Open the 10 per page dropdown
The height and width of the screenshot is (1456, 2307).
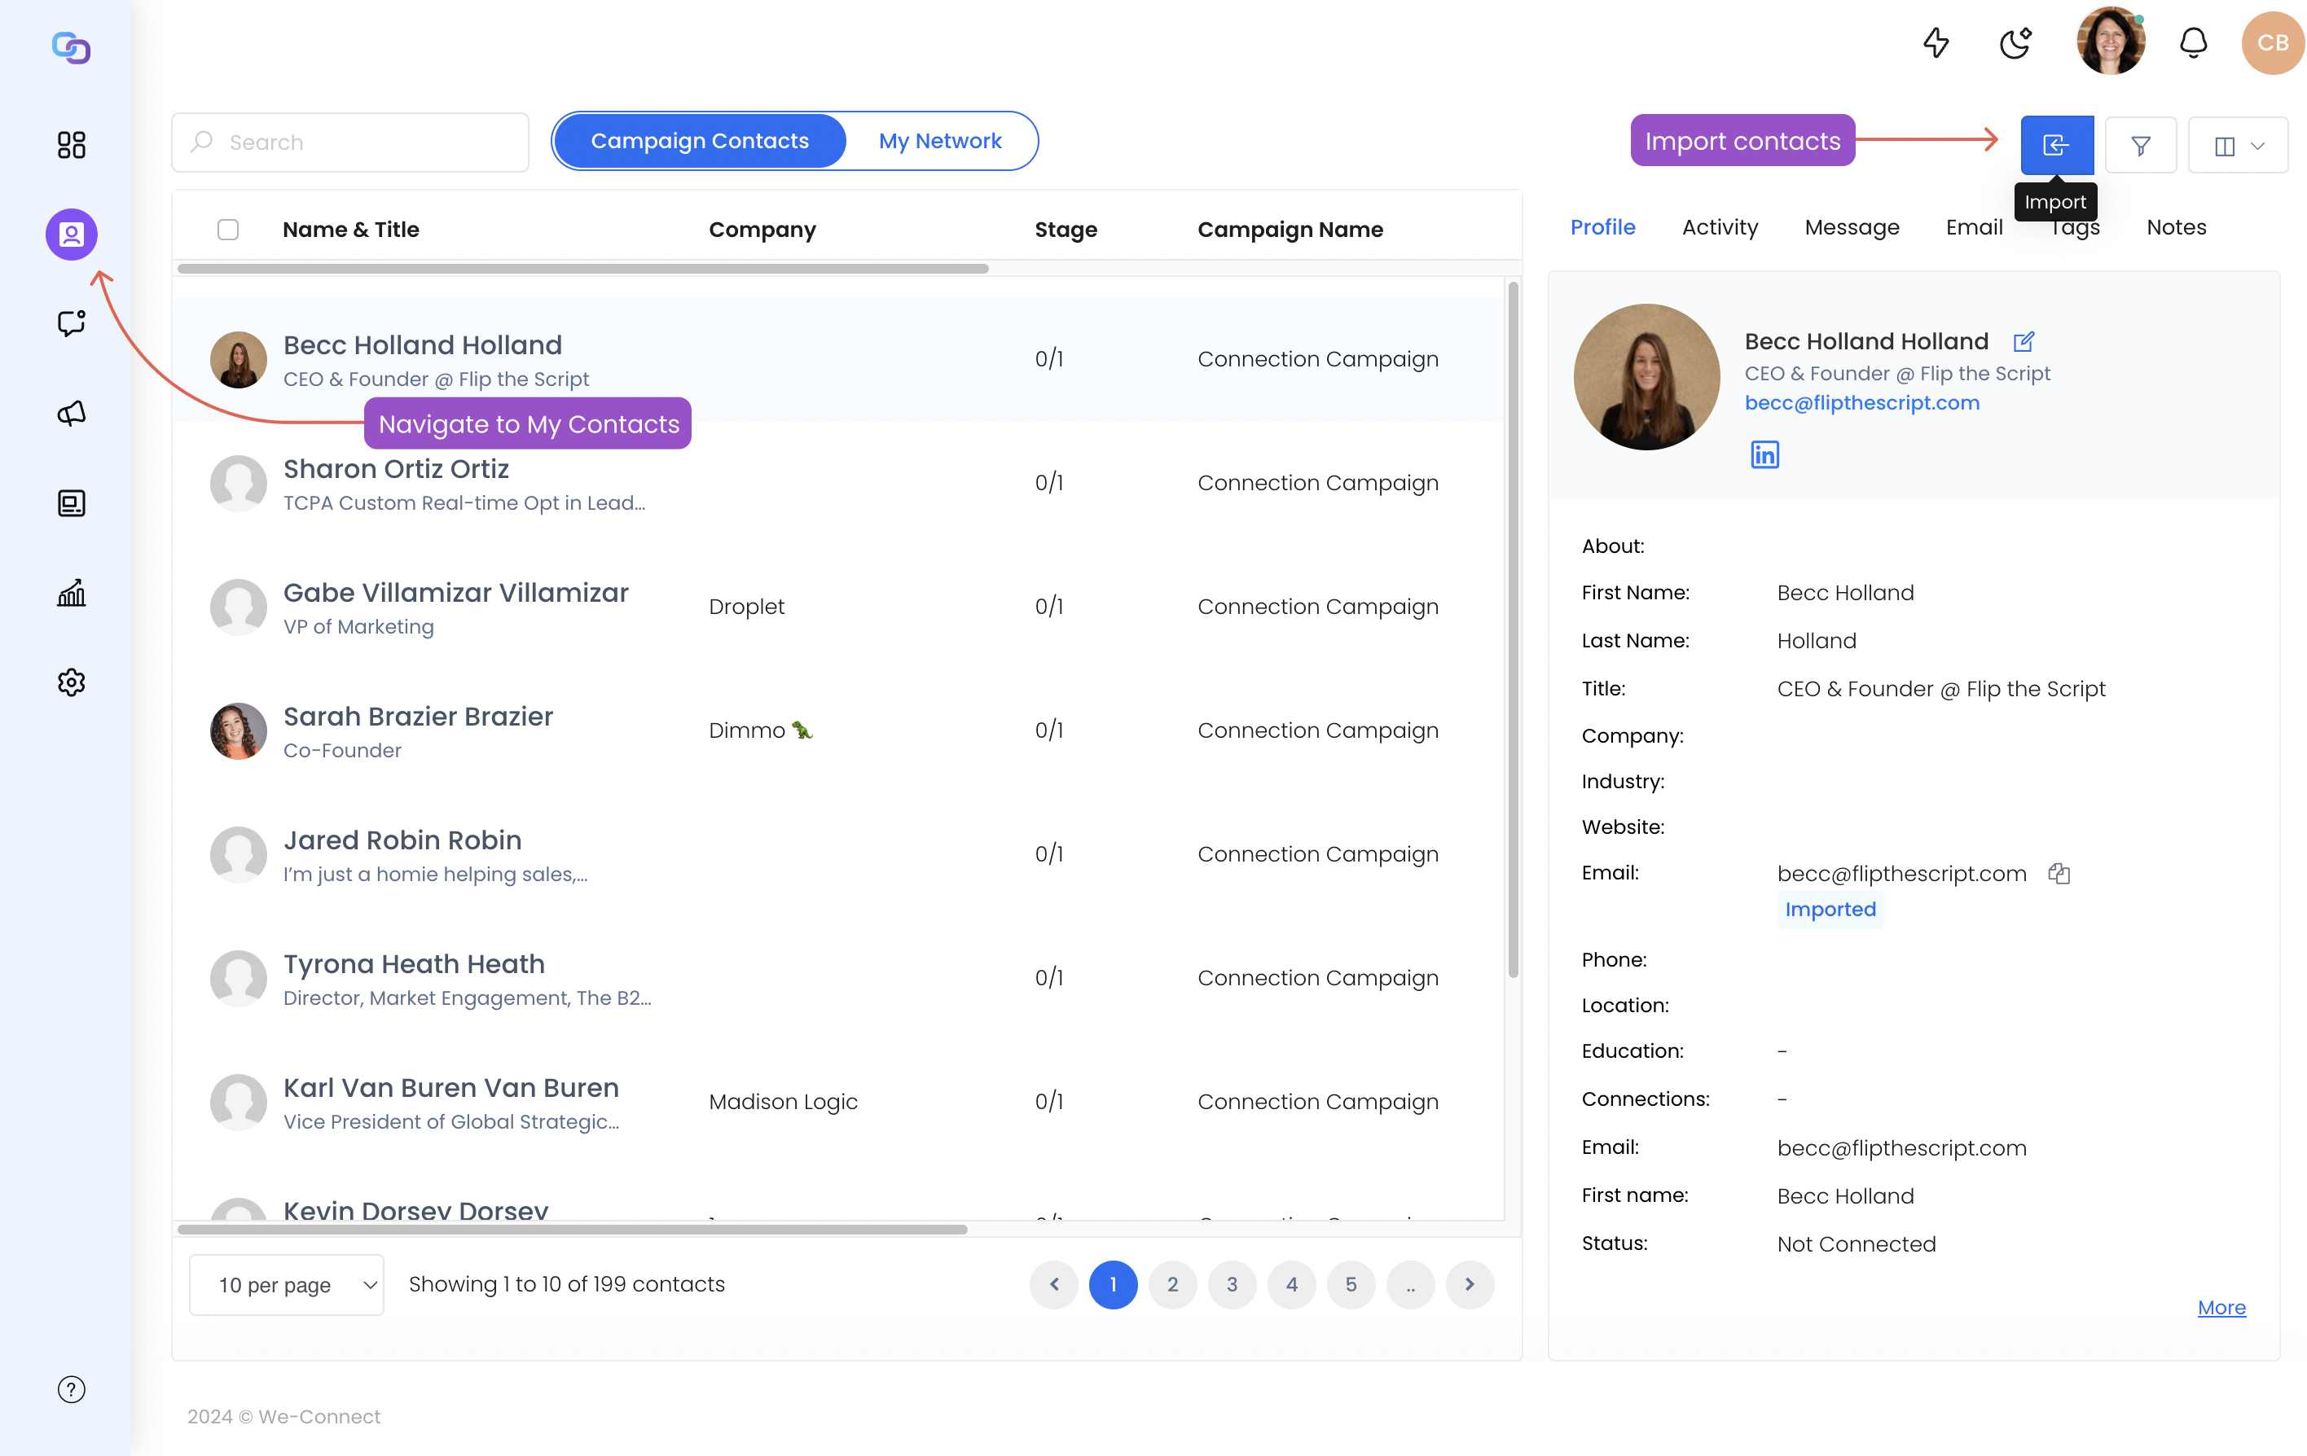pos(287,1284)
